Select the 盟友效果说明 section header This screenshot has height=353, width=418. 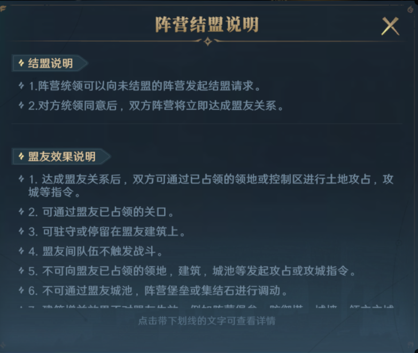pyautogui.click(x=61, y=156)
